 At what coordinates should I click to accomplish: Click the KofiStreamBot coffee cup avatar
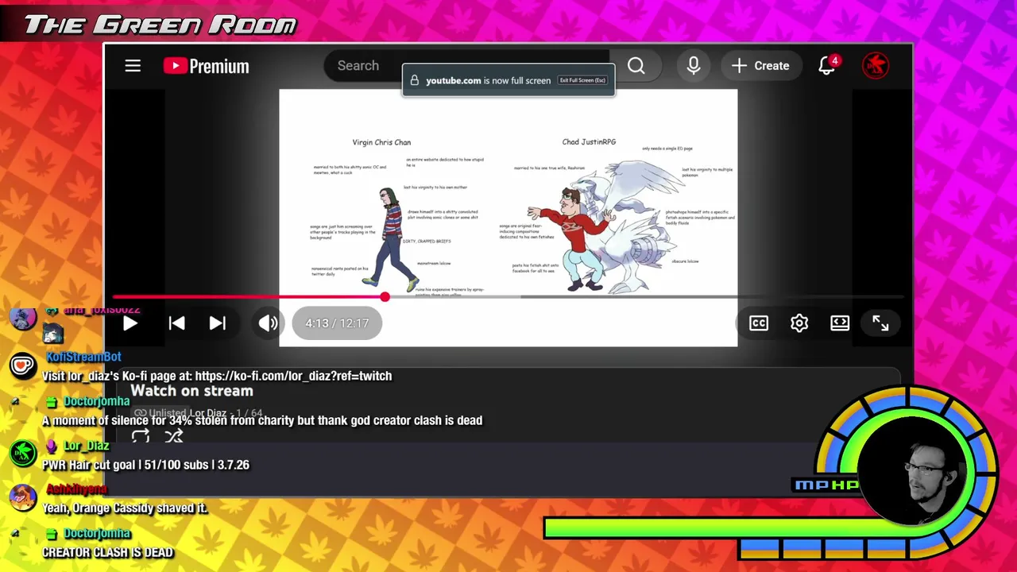22,365
